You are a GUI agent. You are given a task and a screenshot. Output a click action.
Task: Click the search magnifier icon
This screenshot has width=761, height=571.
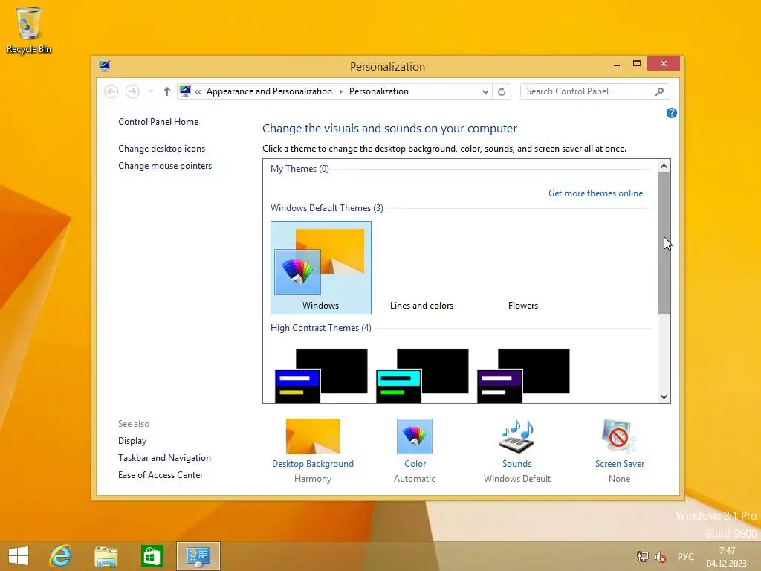coord(660,91)
